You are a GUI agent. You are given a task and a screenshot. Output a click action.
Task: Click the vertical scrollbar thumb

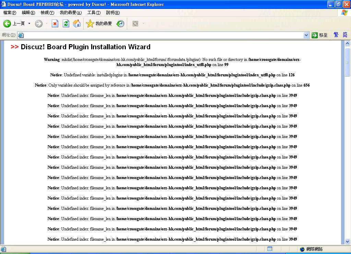(348, 62)
